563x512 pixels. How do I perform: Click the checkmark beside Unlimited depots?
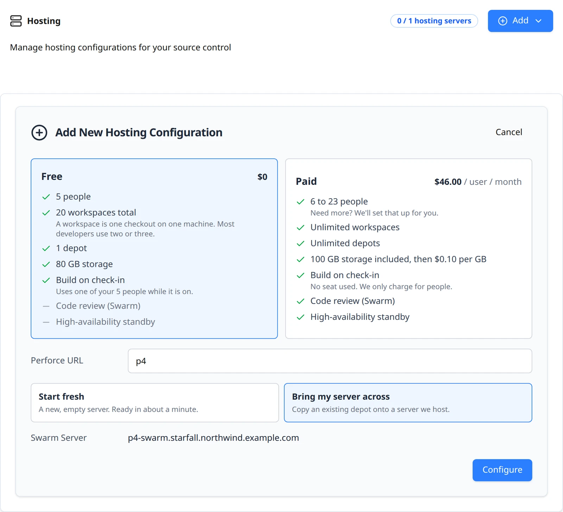tap(301, 244)
